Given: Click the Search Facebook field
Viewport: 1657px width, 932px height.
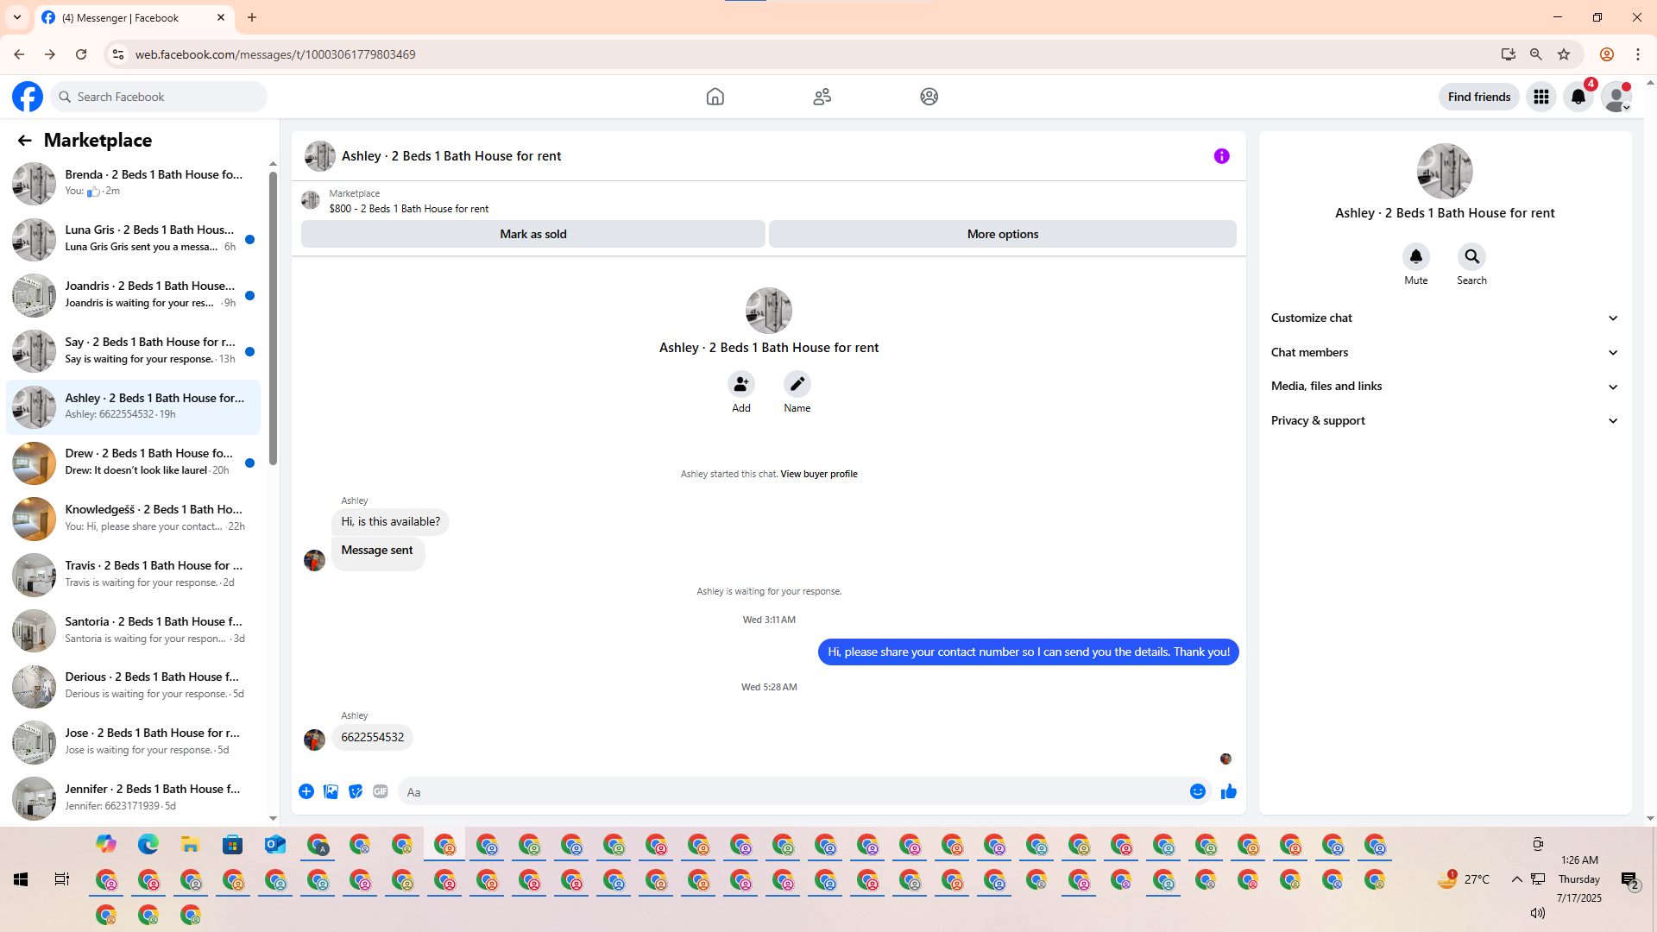Looking at the screenshot, I should click(160, 97).
